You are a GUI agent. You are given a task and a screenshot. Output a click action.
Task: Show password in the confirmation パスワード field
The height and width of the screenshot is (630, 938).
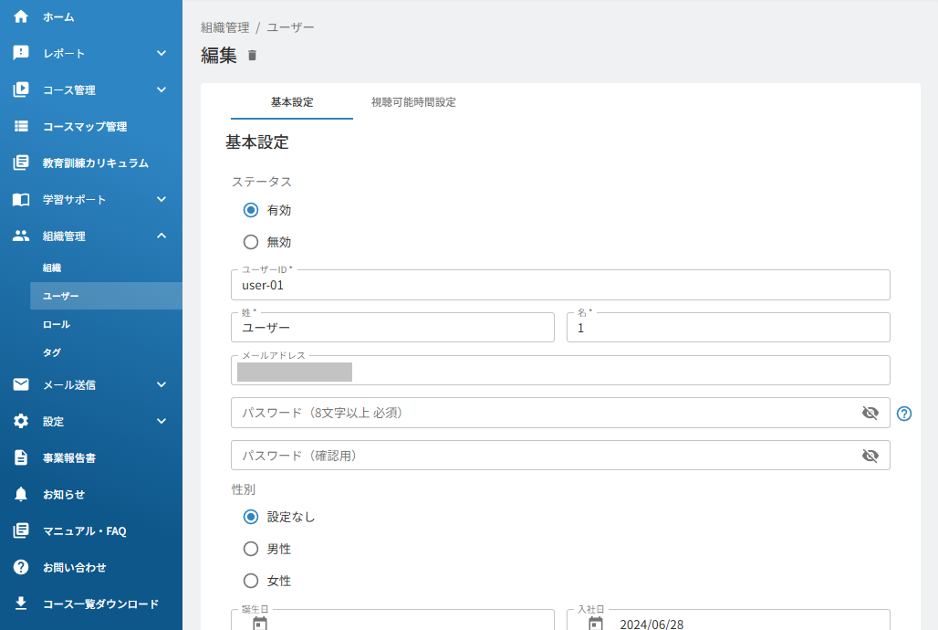tap(870, 456)
